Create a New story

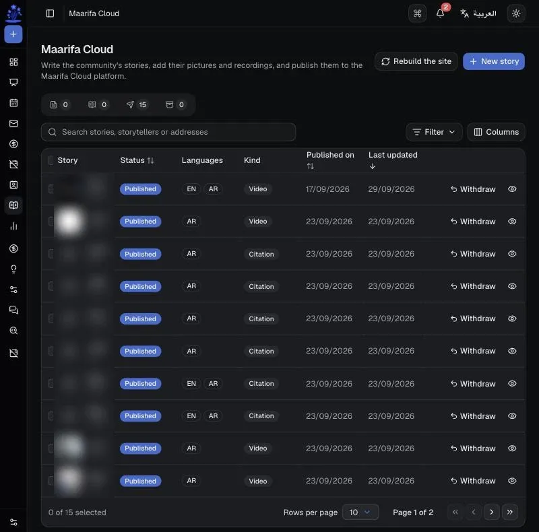pyautogui.click(x=494, y=61)
